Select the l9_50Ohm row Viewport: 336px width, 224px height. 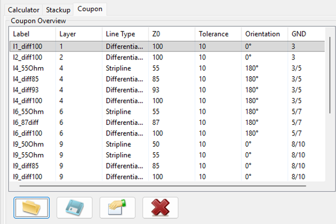pyautogui.click(x=34, y=144)
